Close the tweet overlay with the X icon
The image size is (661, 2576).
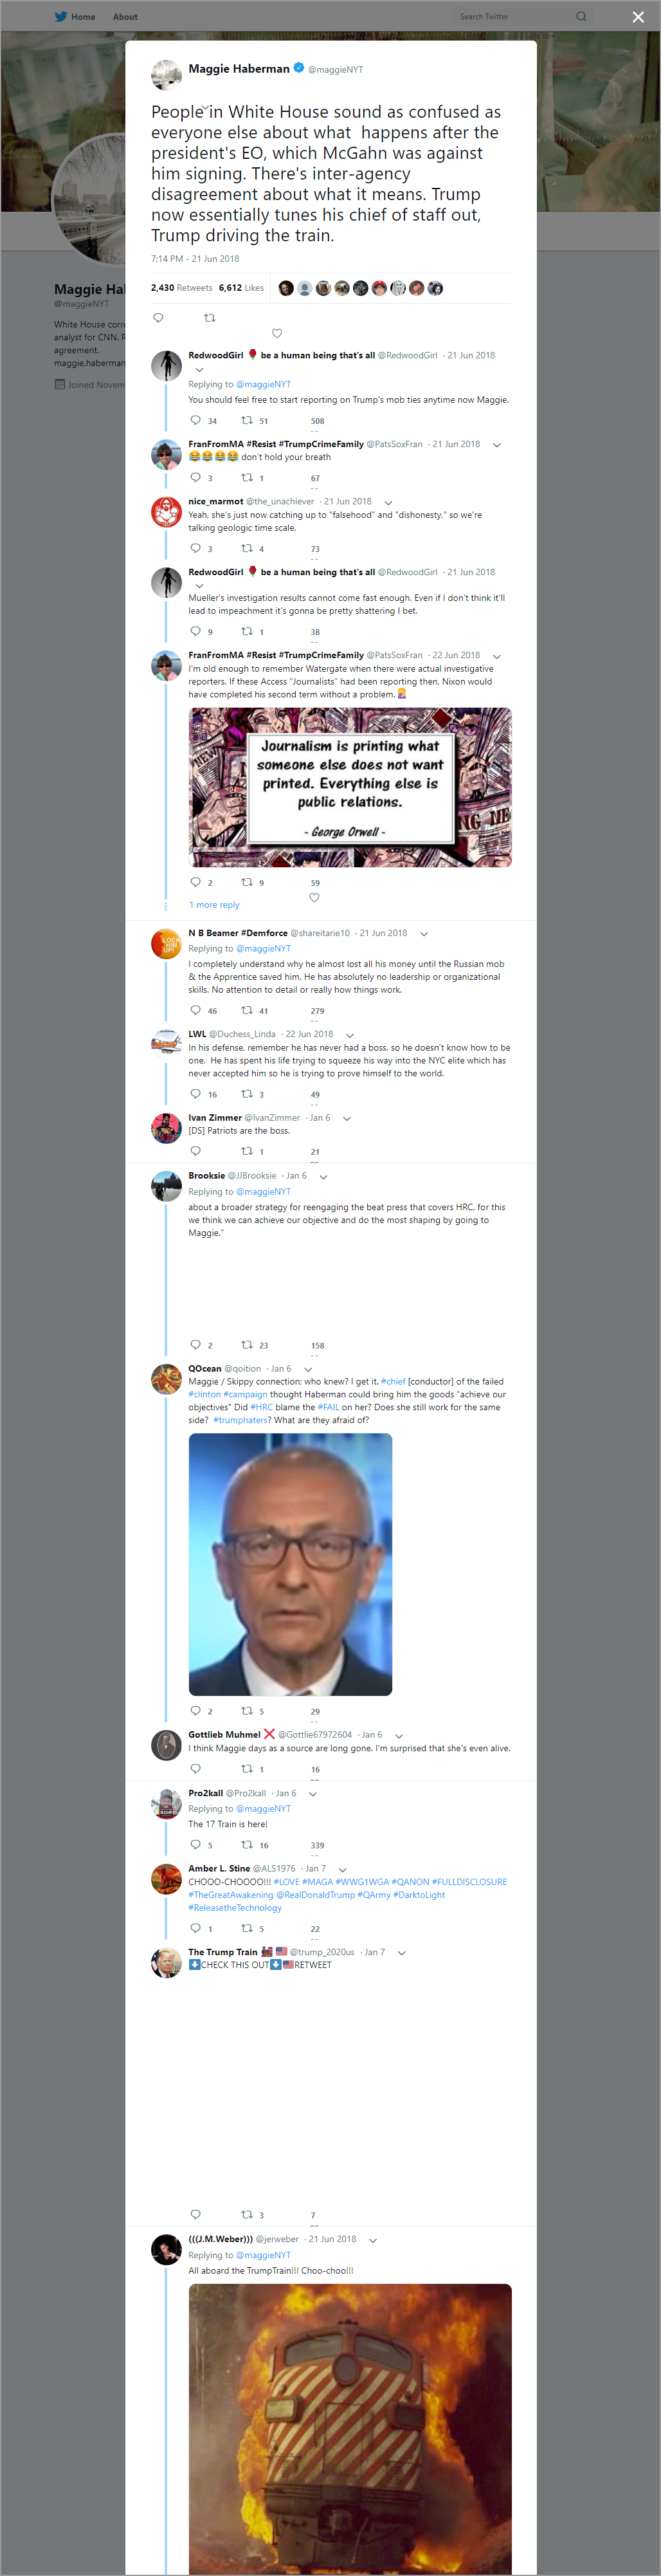638,17
